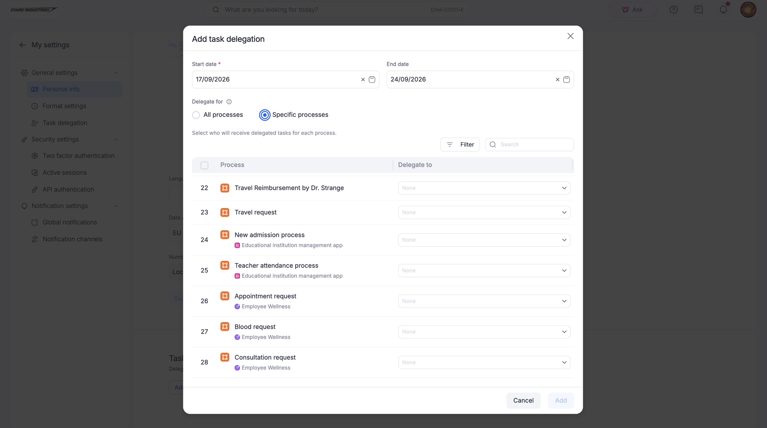Click the Appointment request process icon

[225, 296]
